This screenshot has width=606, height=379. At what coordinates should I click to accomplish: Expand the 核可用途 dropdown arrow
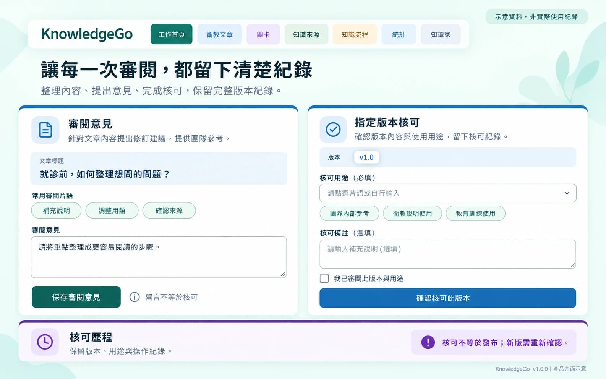(x=567, y=193)
